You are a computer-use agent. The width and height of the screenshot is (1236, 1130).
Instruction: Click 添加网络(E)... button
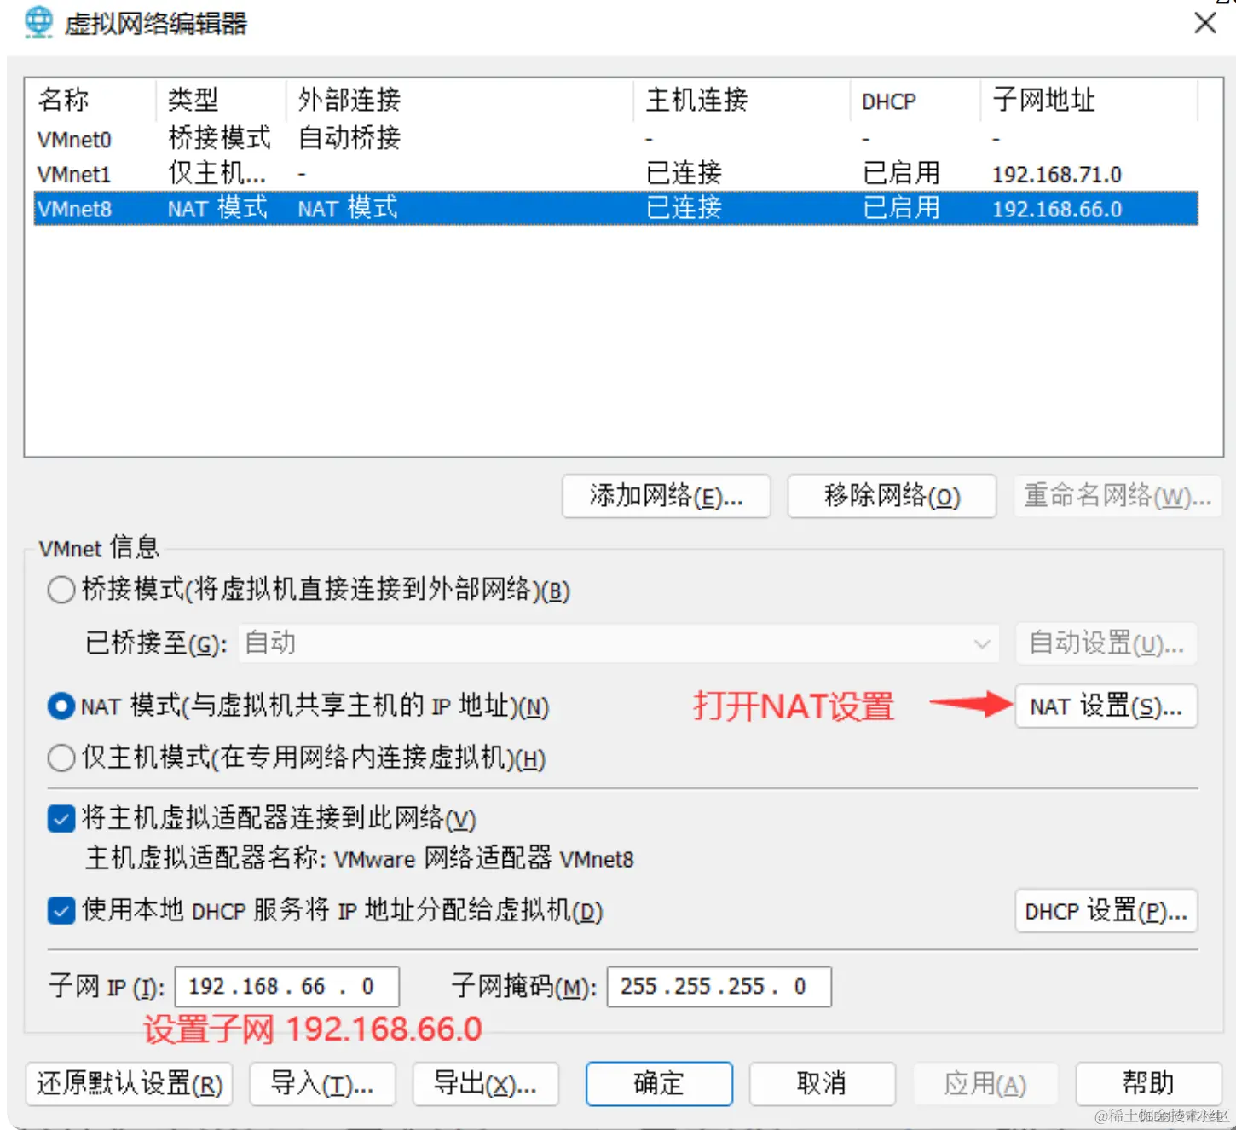[667, 496]
